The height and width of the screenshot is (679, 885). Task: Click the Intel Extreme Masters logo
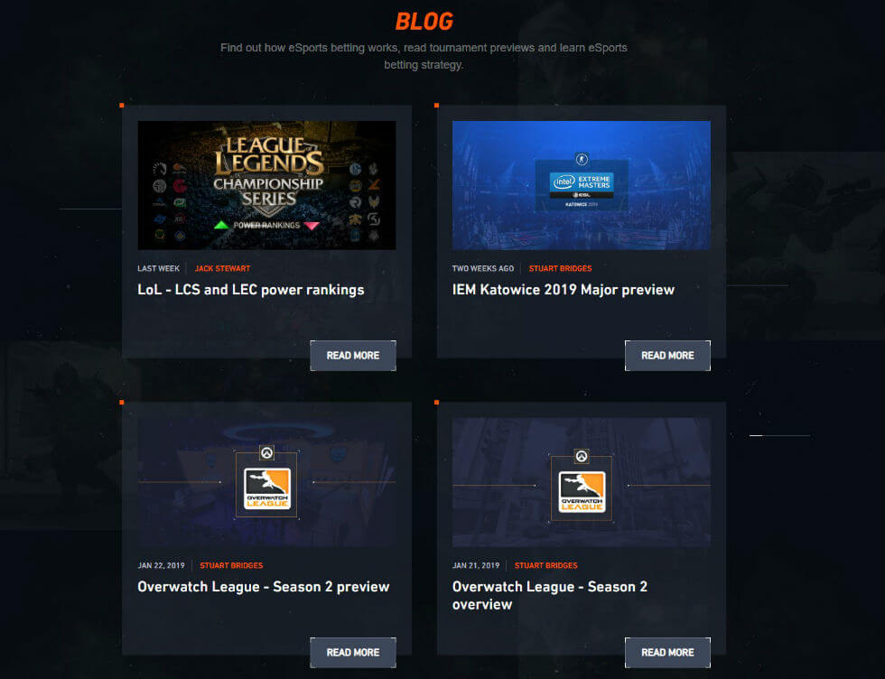point(582,185)
